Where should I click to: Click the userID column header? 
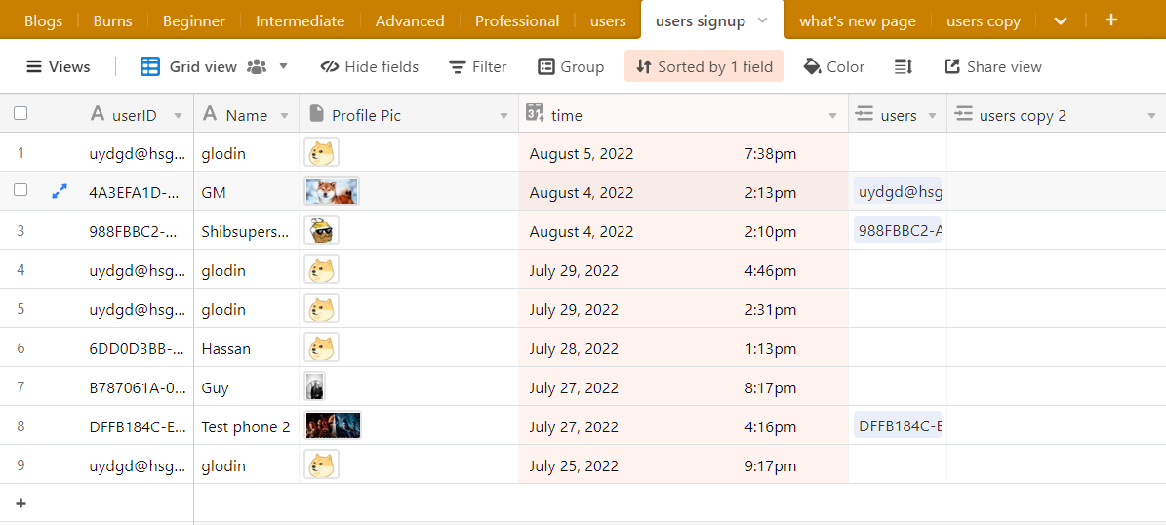(x=137, y=114)
